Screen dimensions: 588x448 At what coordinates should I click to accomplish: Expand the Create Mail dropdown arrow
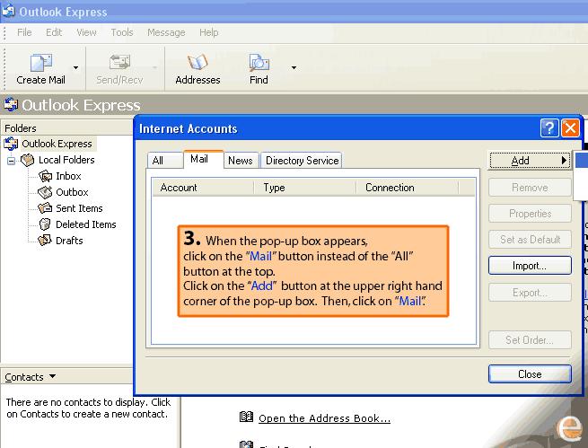pyautogui.click(x=76, y=67)
